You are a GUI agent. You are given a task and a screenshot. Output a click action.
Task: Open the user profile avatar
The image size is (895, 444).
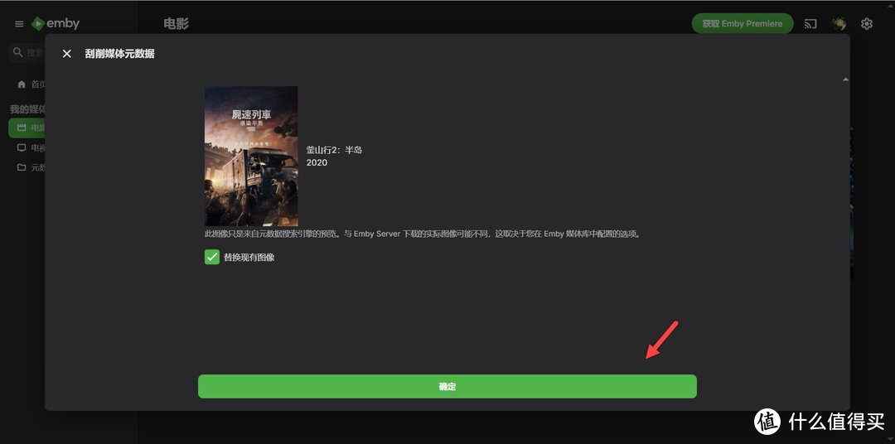839,24
